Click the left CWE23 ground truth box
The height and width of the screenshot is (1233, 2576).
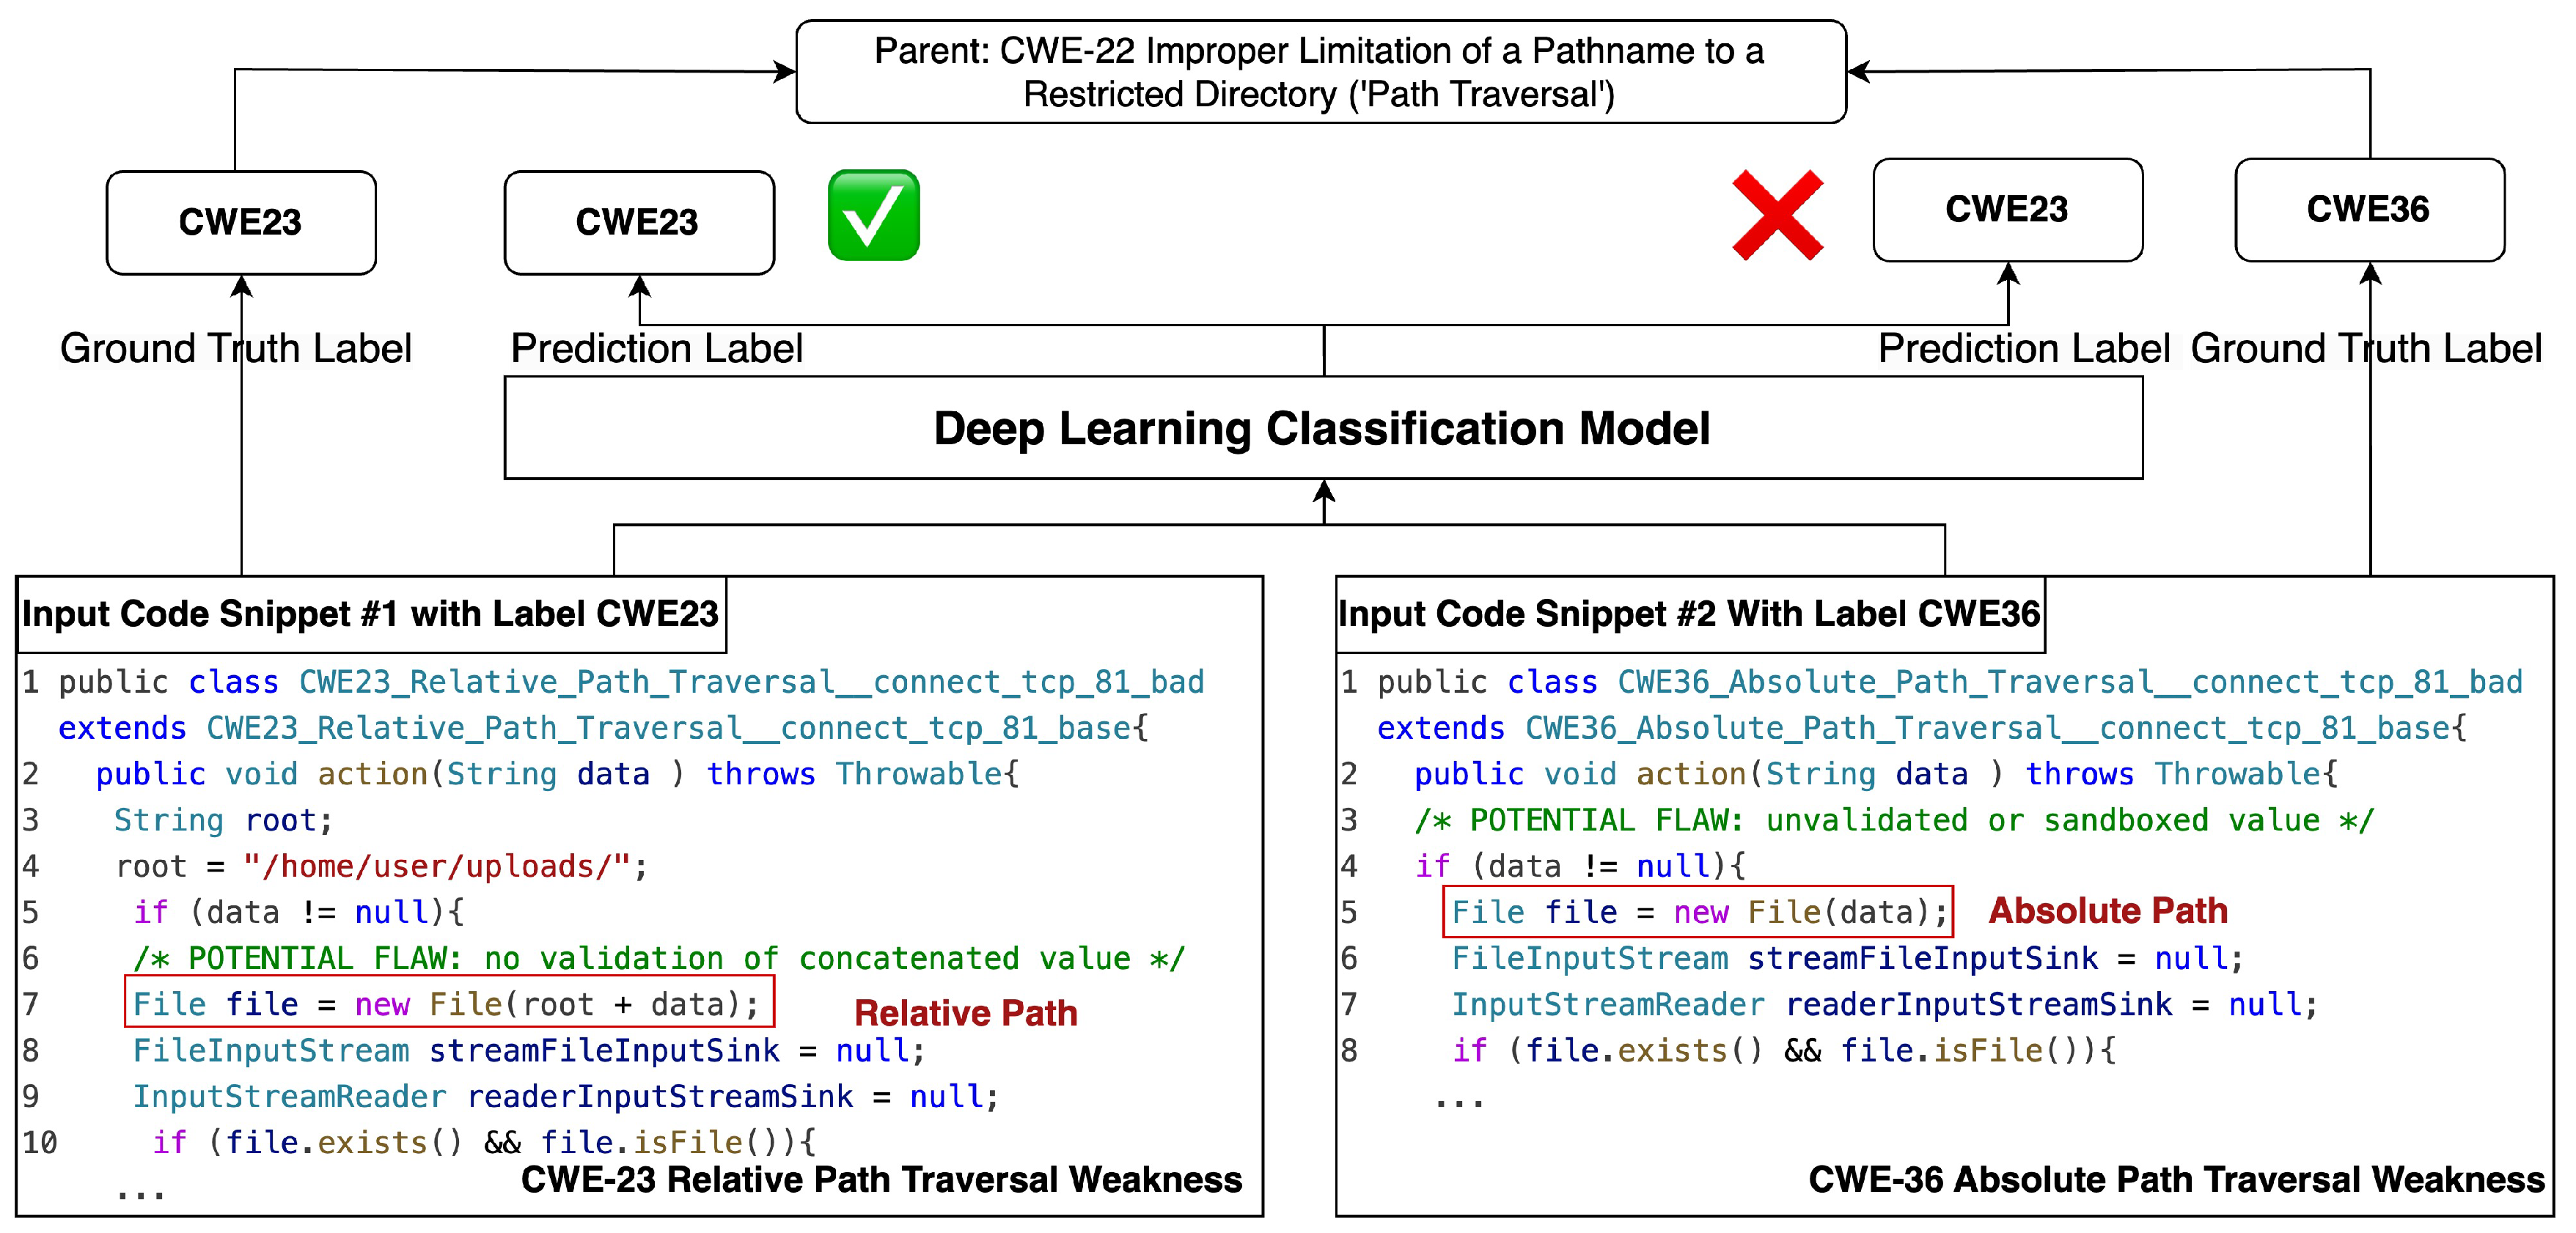point(240,222)
